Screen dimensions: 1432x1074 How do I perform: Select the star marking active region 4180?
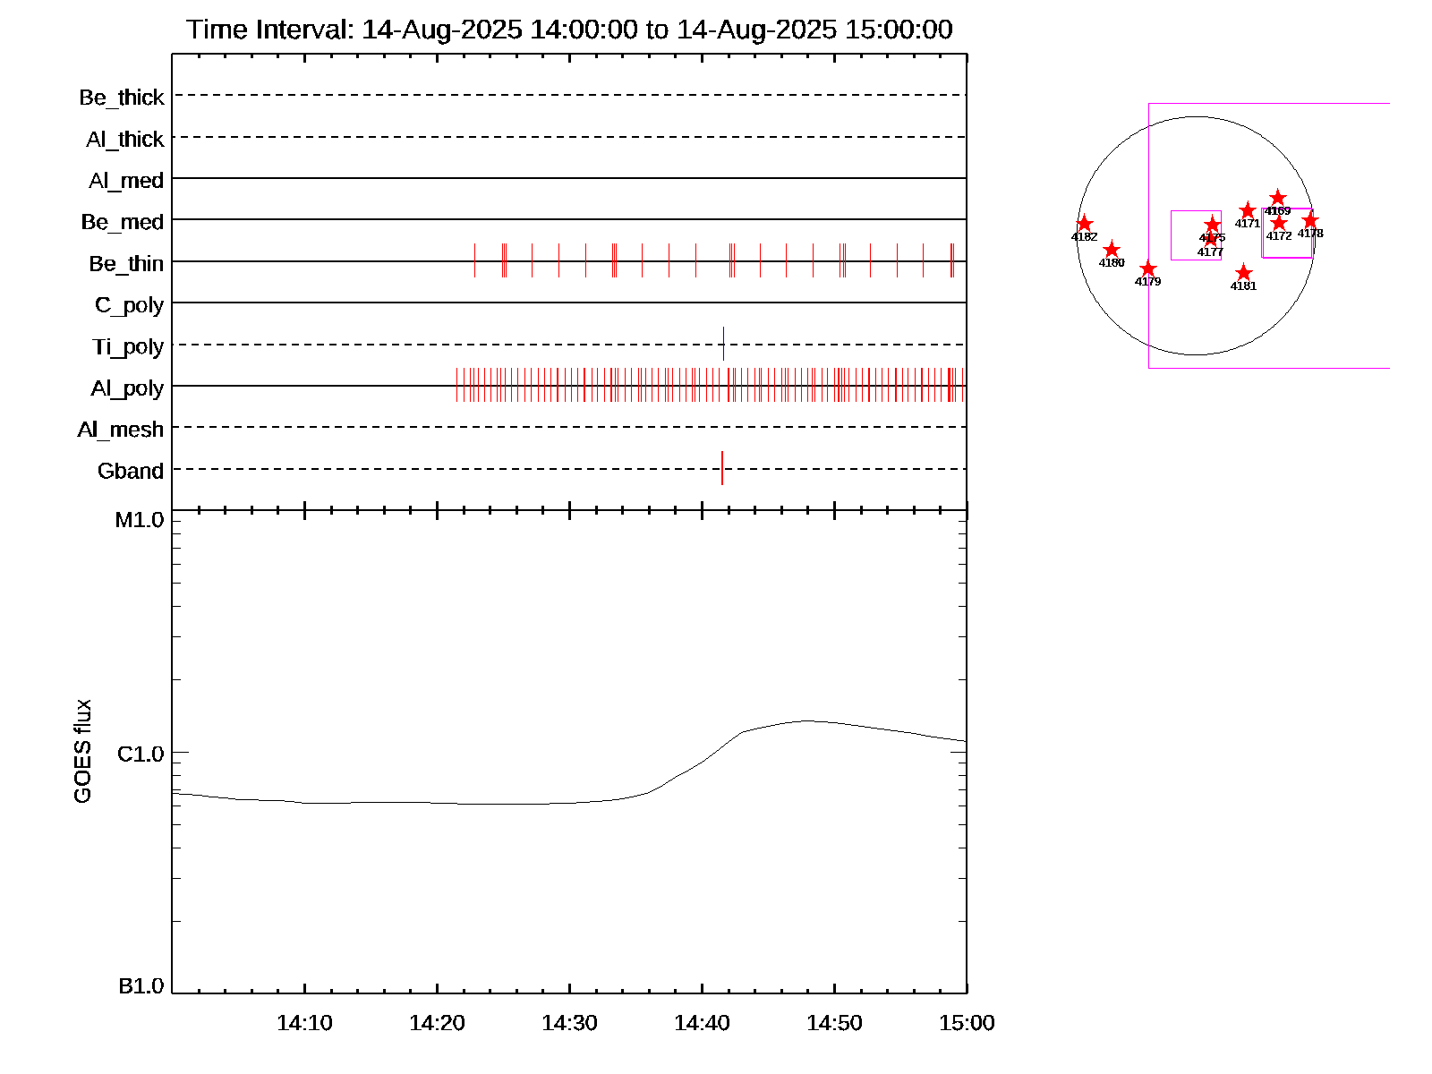pyautogui.click(x=1112, y=250)
